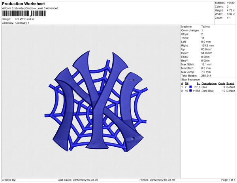
Task: Click the 'Brand' column header
Action: coord(230,84)
